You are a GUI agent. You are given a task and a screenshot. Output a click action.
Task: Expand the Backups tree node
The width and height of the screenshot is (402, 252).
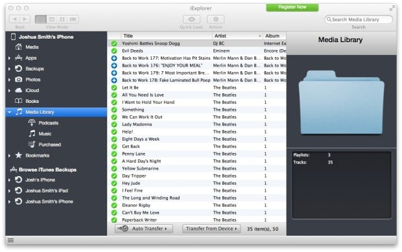tap(9, 69)
